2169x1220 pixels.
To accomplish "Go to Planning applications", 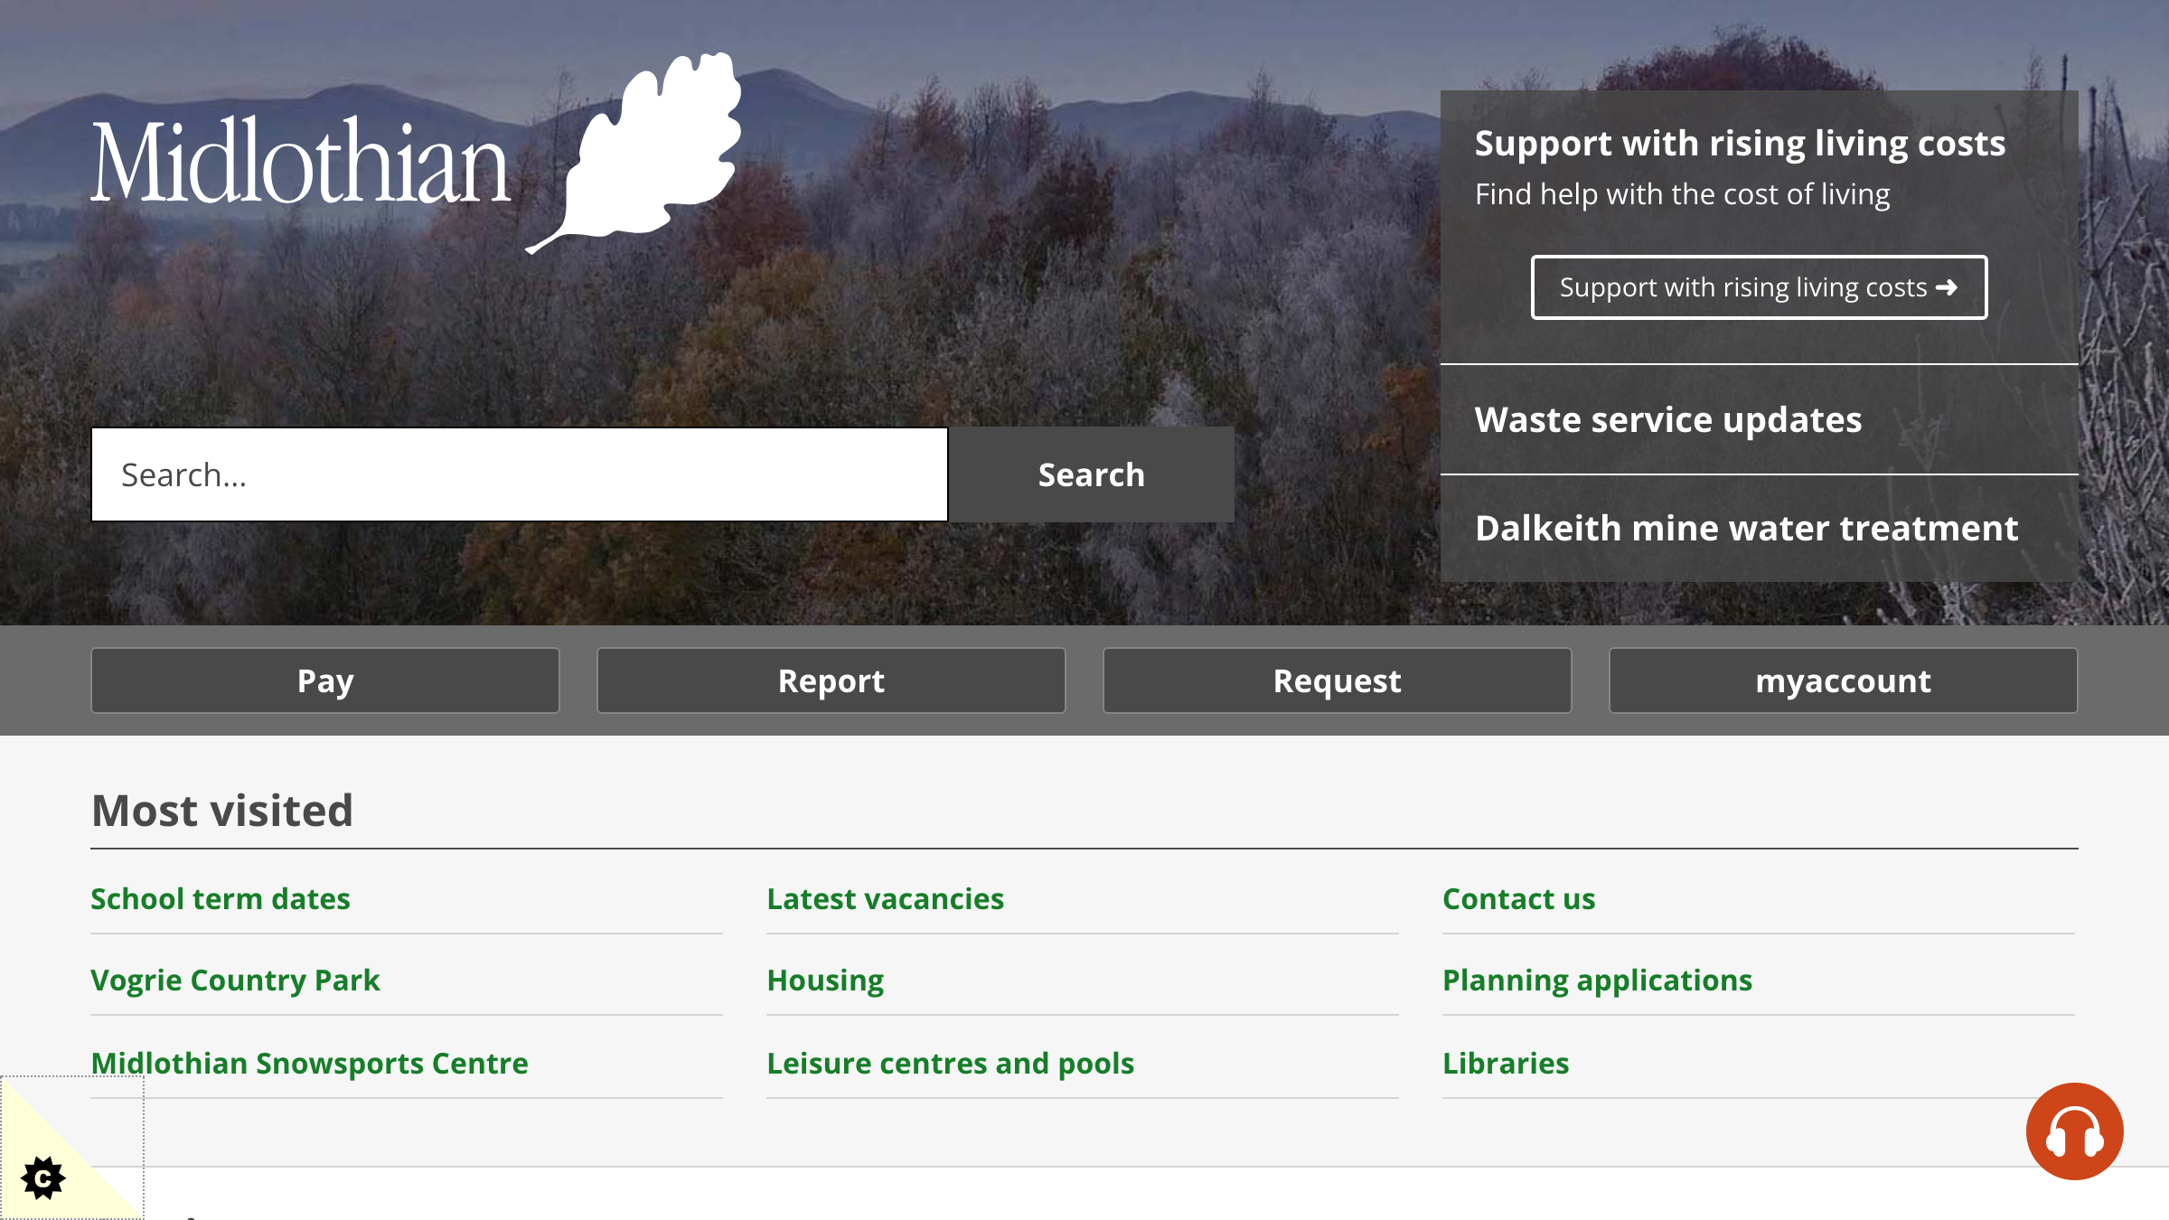I will click(1597, 981).
